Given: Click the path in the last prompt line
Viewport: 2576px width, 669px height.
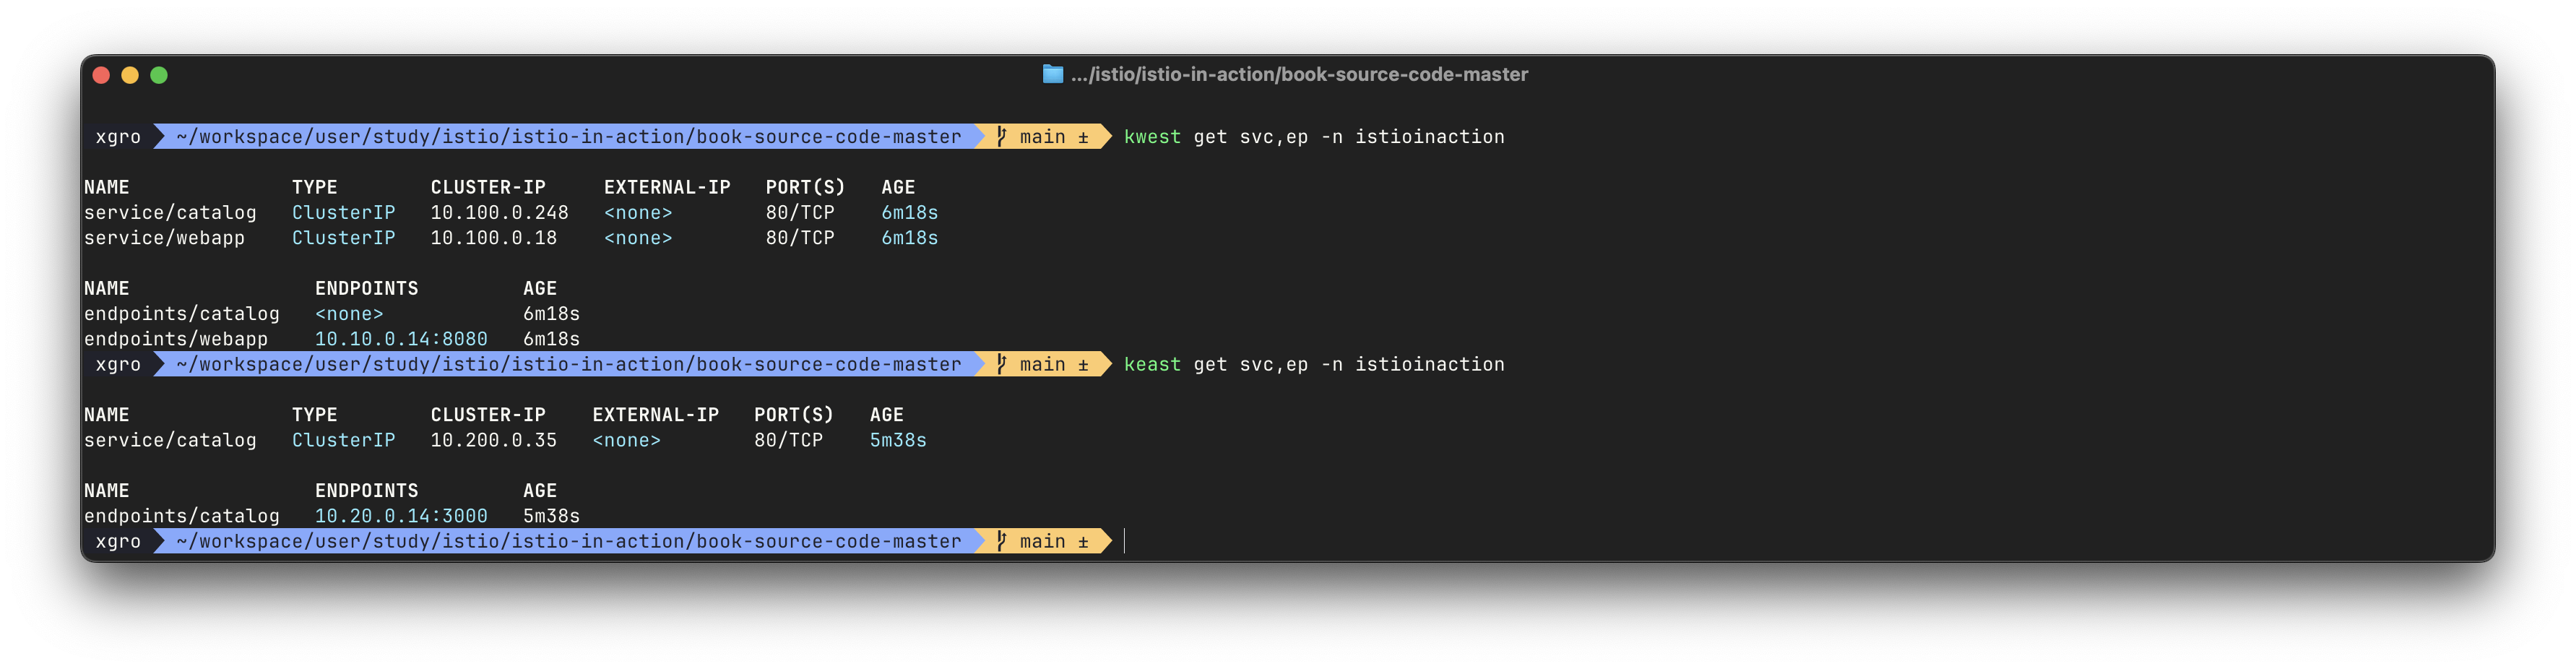Looking at the screenshot, I should tap(568, 541).
